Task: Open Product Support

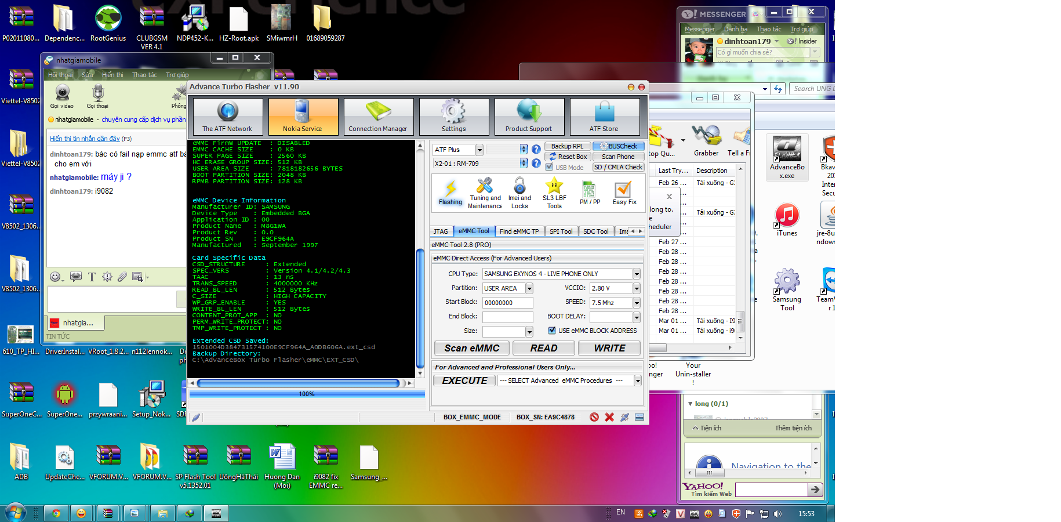Action: point(529,117)
